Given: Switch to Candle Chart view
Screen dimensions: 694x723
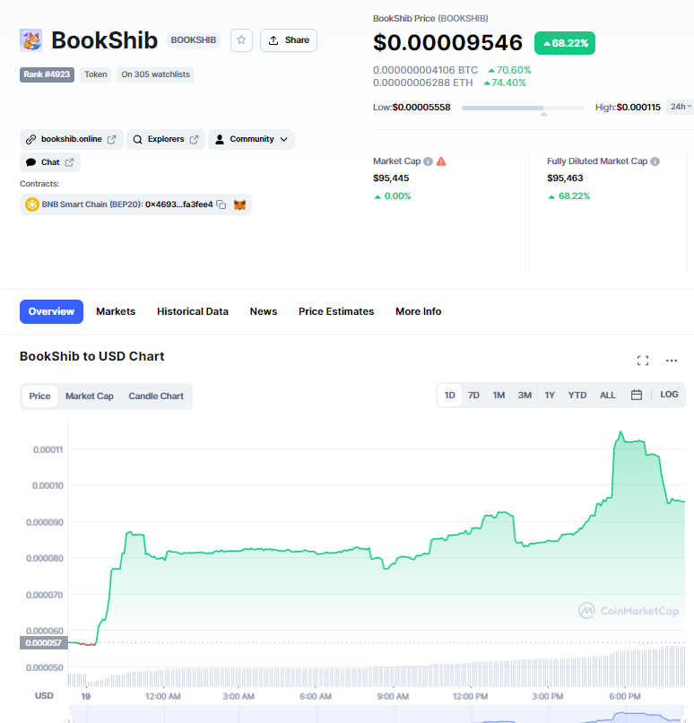Looking at the screenshot, I should point(156,396).
